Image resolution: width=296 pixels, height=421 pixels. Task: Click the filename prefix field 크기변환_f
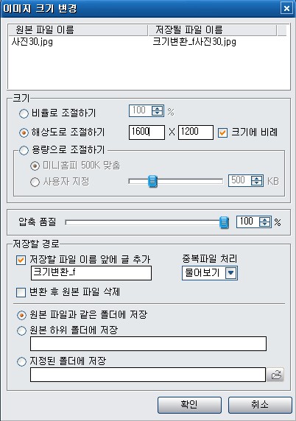point(91,273)
